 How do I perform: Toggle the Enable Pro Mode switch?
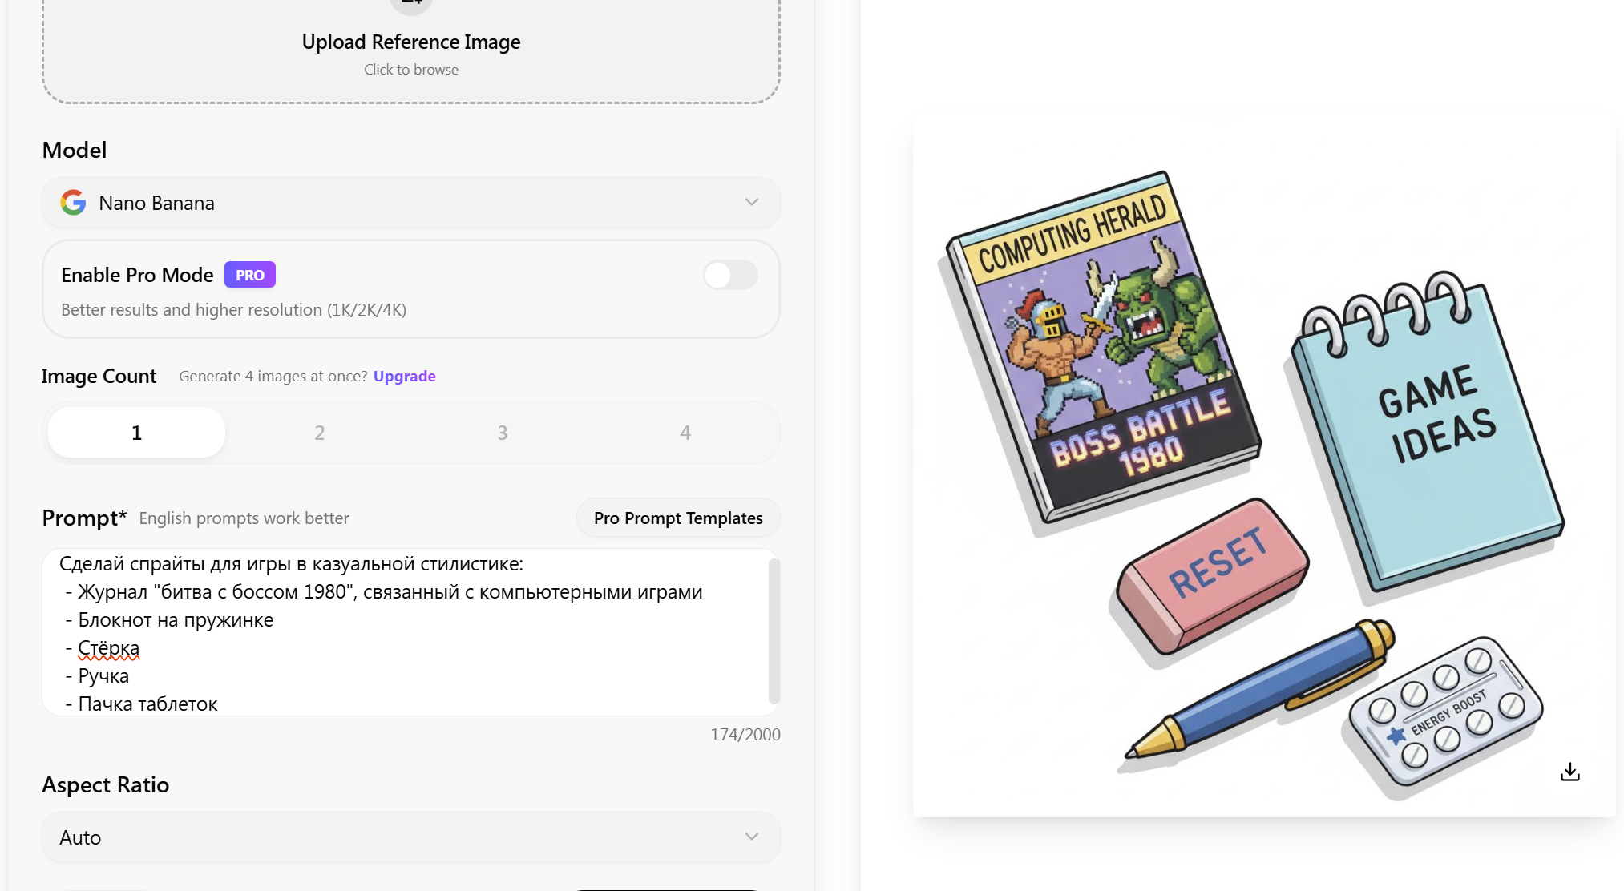tap(729, 275)
